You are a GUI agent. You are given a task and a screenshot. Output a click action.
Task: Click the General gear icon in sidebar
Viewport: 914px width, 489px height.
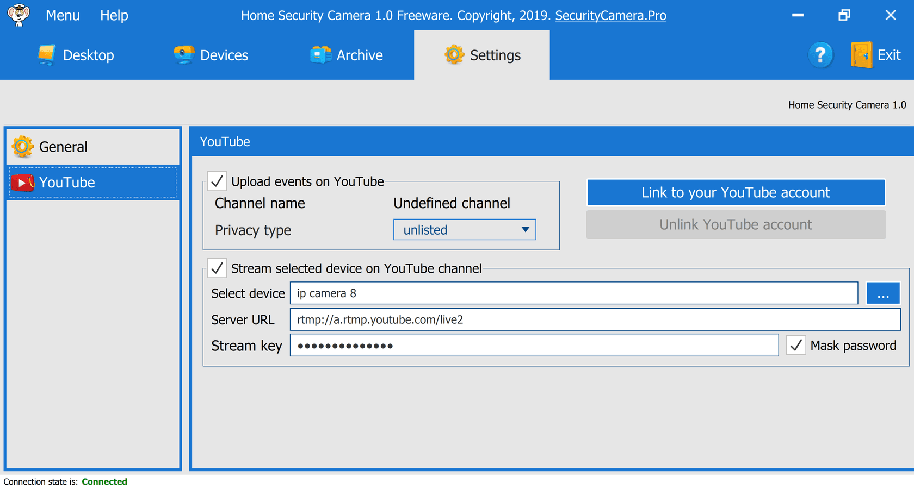(23, 147)
